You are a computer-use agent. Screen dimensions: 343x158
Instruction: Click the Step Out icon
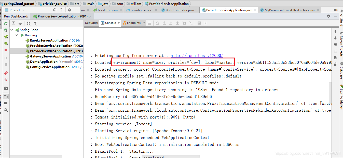pos(177,23)
